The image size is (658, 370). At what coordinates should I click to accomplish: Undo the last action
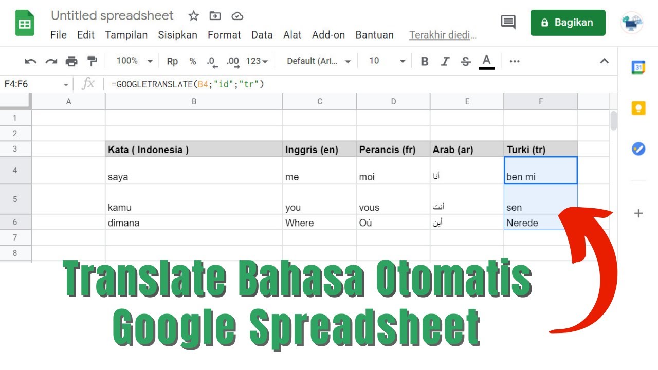coord(30,61)
